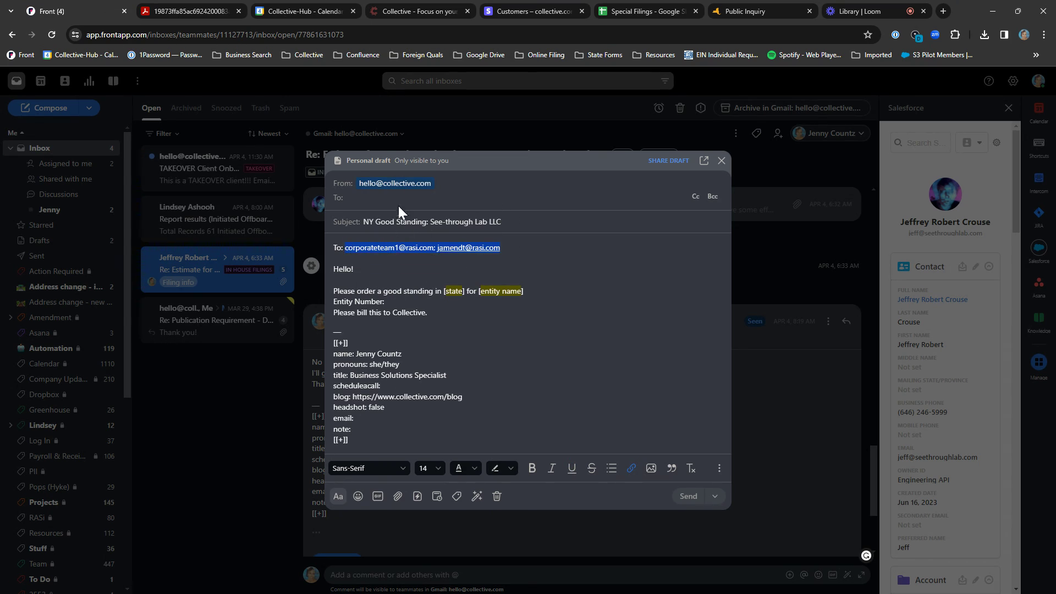Click the attach file paperclip icon
Viewport: 1056px width, 594px height.
click(x=398, y=496)
